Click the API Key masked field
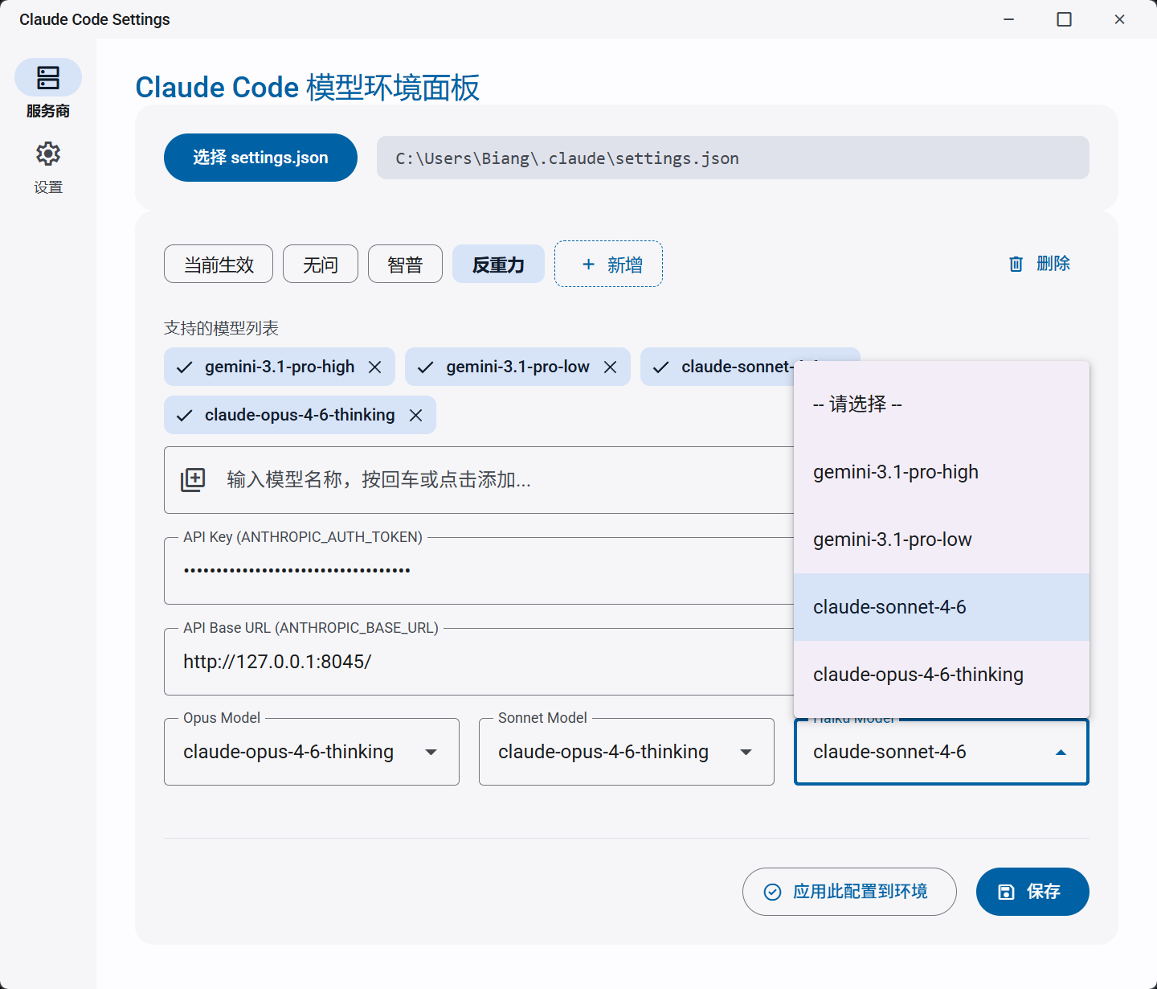This screenshot has height=989, width=1157. (479, 571)
